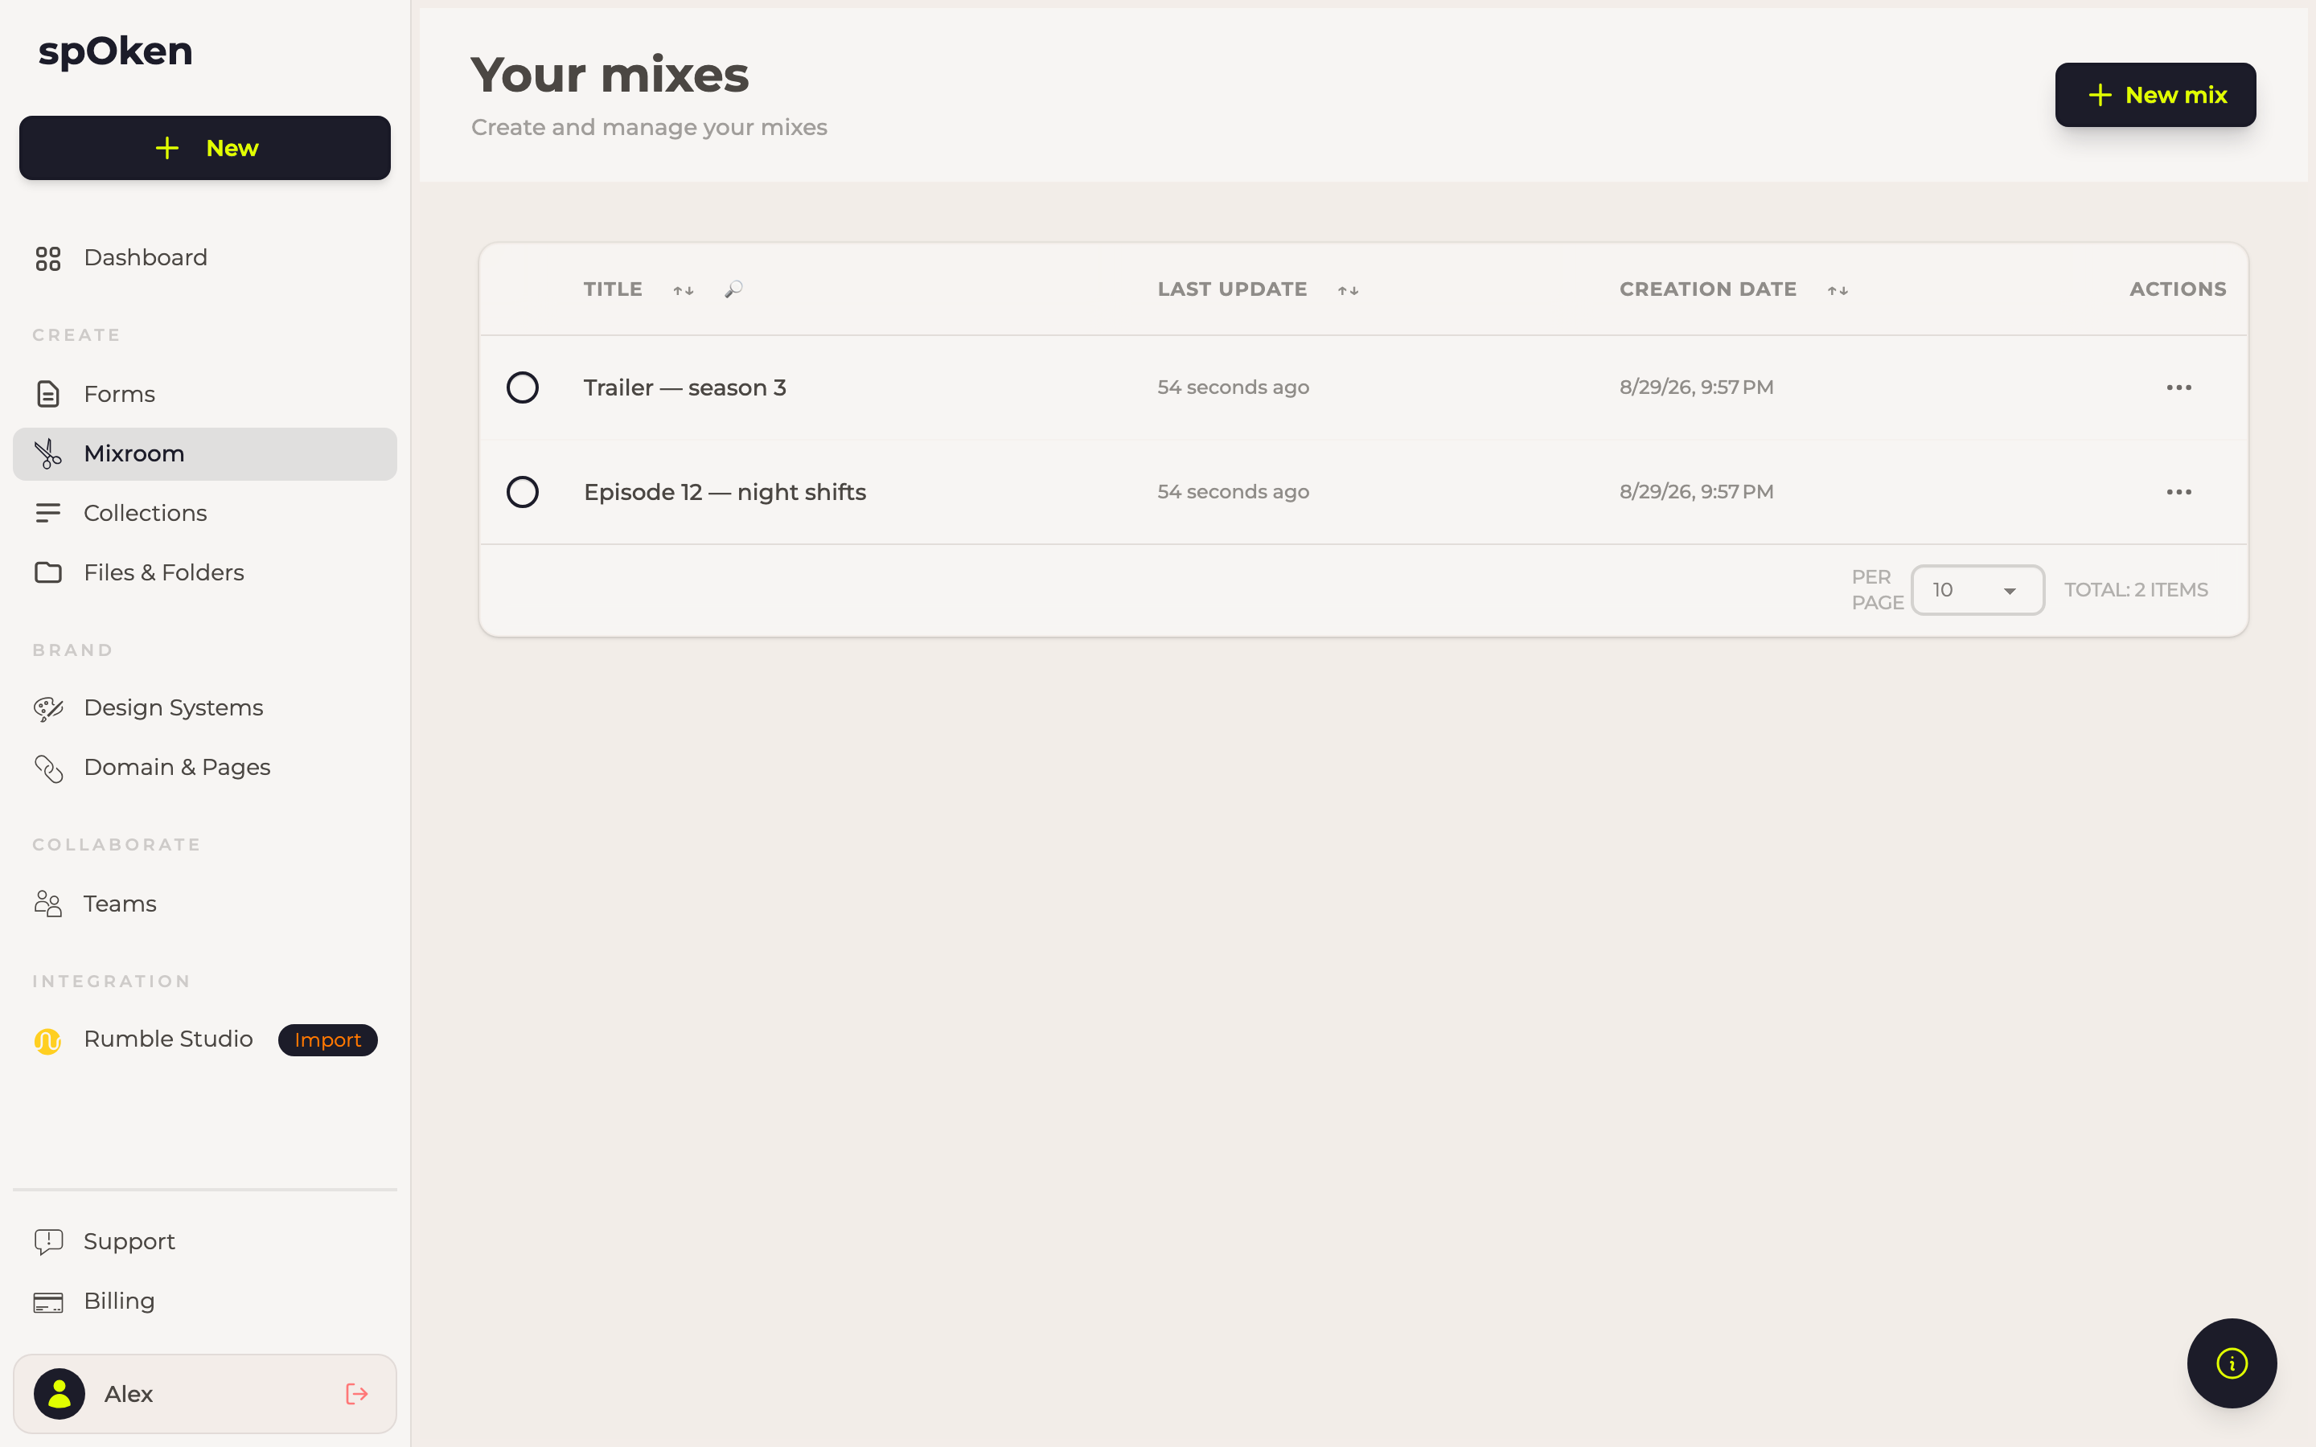The width and height of the screenshot is (2316, 1447).
Task: Go to Dashboard in the sidebar
Action: click(205, 258)
